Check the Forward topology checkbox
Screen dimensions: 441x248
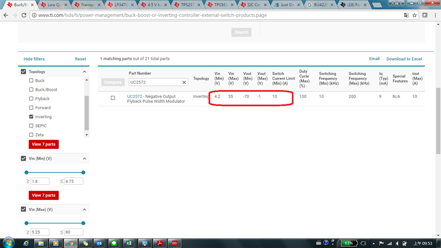[x=31, y=108]
